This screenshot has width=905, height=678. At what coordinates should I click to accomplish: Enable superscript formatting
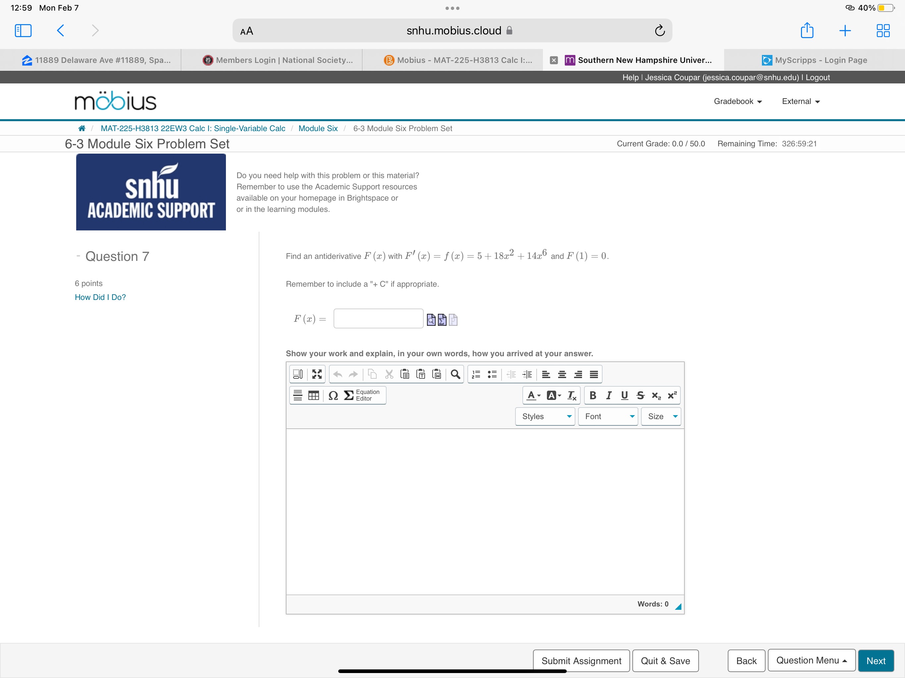(671, 395)
